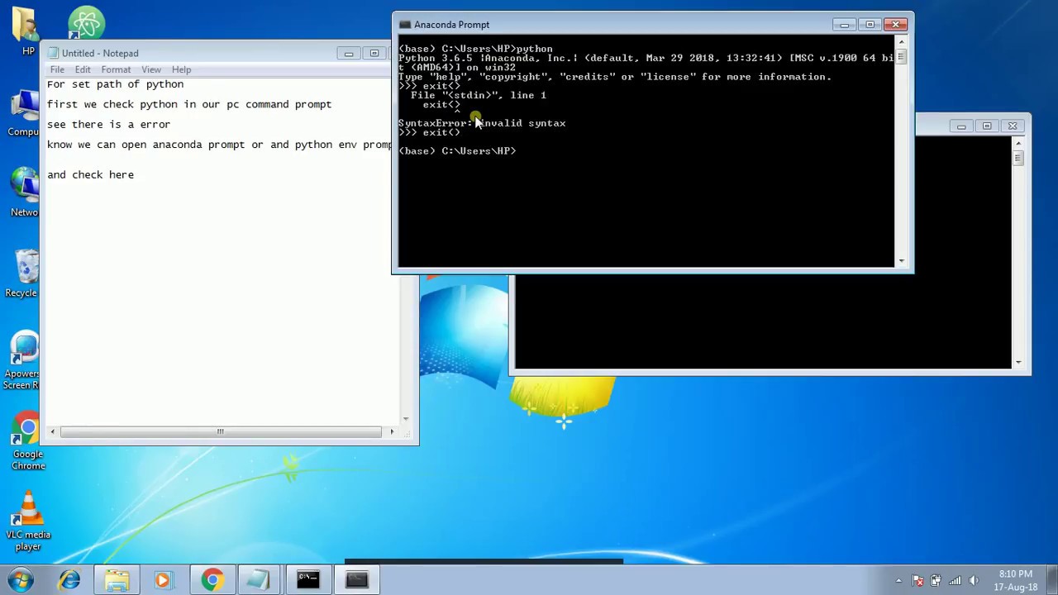1058x595 pixels.
Task: Click Notepad's horizontal scrollbar thumb
Action: tap(220, 431)
